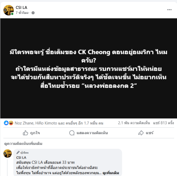Click the pencil author badge icon

[x=18, y=152]
